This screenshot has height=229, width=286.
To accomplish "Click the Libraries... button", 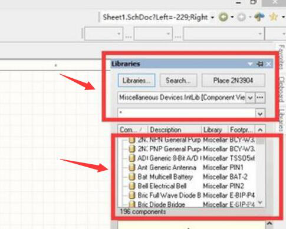I will (x=137, y=80).
